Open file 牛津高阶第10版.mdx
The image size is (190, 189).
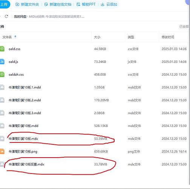[23, 139]
